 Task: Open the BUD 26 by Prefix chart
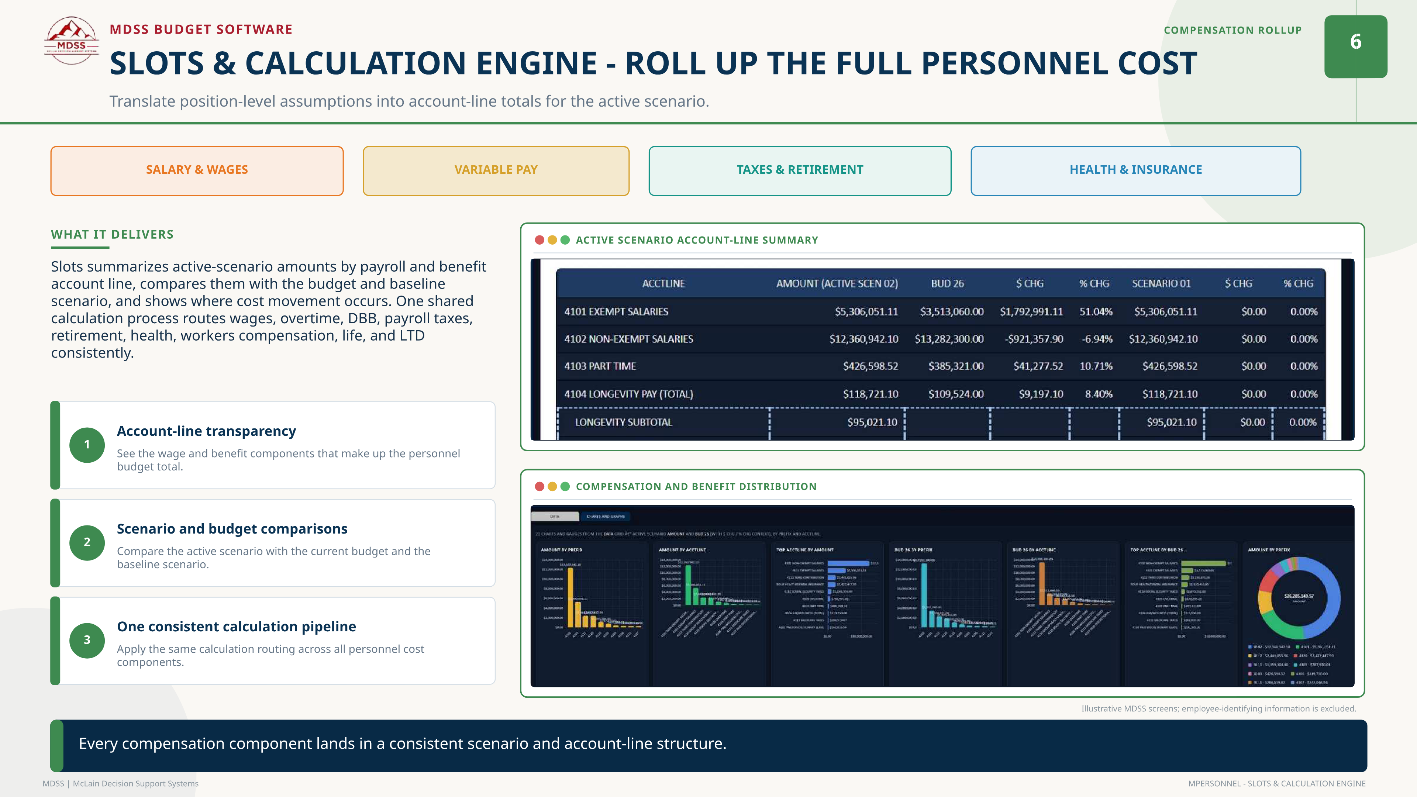coord(945,613)
